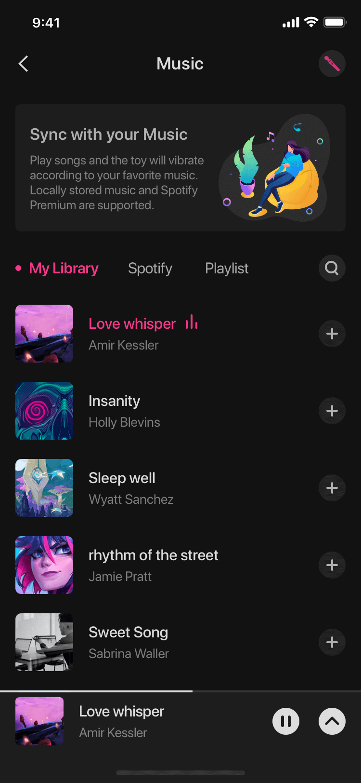Image resolution: width=361 pixels, height=783 pixels.
Task: Click the song progress bar
Action: point(180,691)
